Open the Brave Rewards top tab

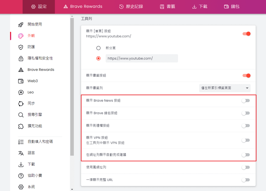[x=83, y=7]
